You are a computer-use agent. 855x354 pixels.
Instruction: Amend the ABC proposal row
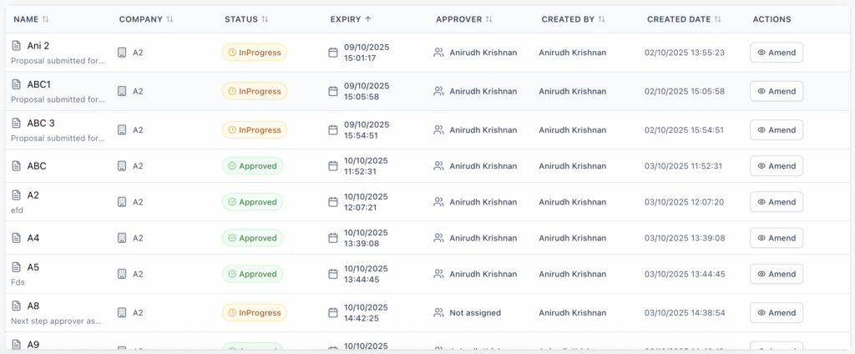[x=776, y=166]
